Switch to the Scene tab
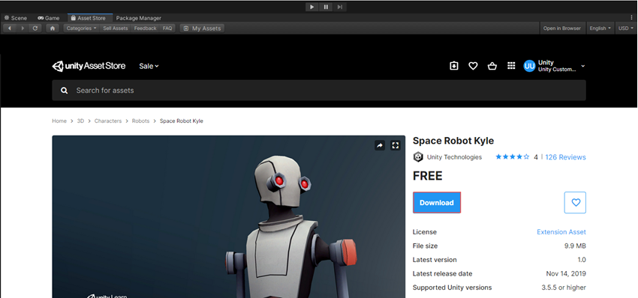This screenshot has height=298, width=638. pyautogui.click(x=16, y=18)
